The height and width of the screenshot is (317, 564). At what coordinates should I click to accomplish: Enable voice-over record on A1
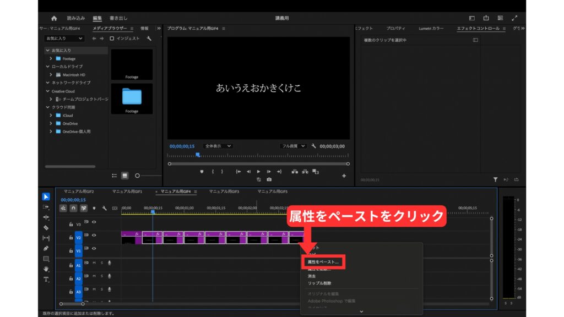point(110,263)
